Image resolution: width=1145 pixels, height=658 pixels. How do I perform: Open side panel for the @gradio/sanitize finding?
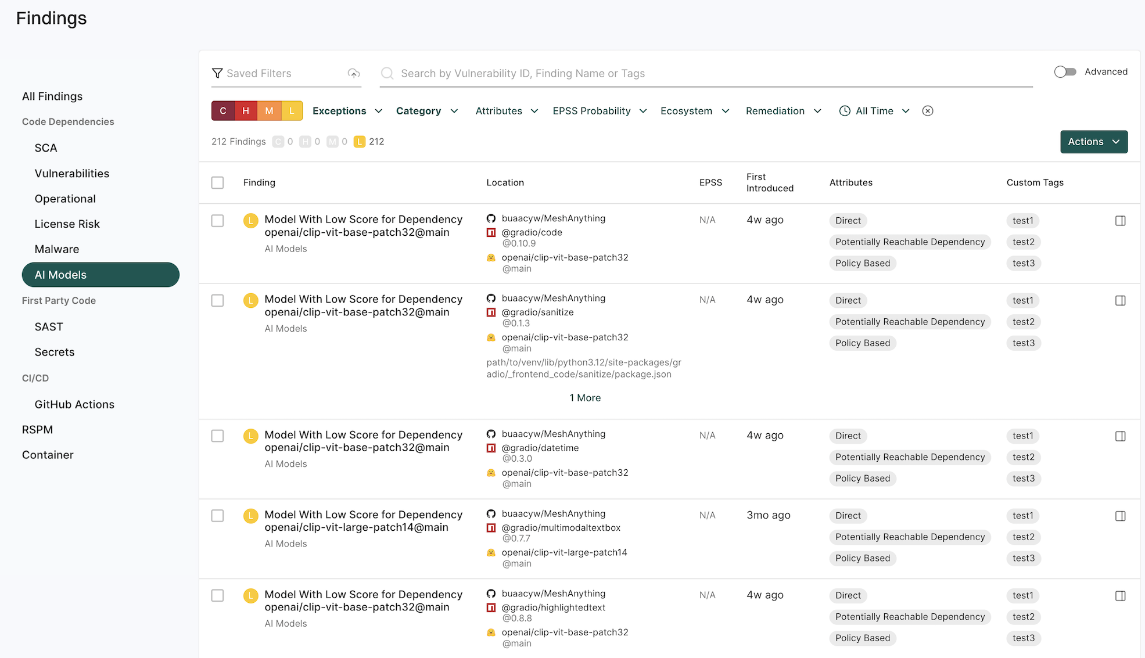(1120, 300)
